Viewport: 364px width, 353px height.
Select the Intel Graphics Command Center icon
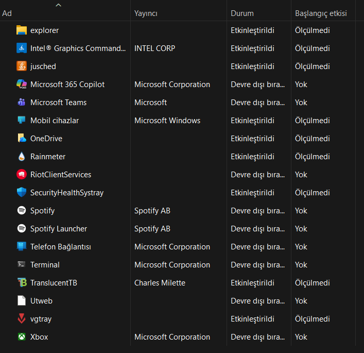[x=22, y=48]
